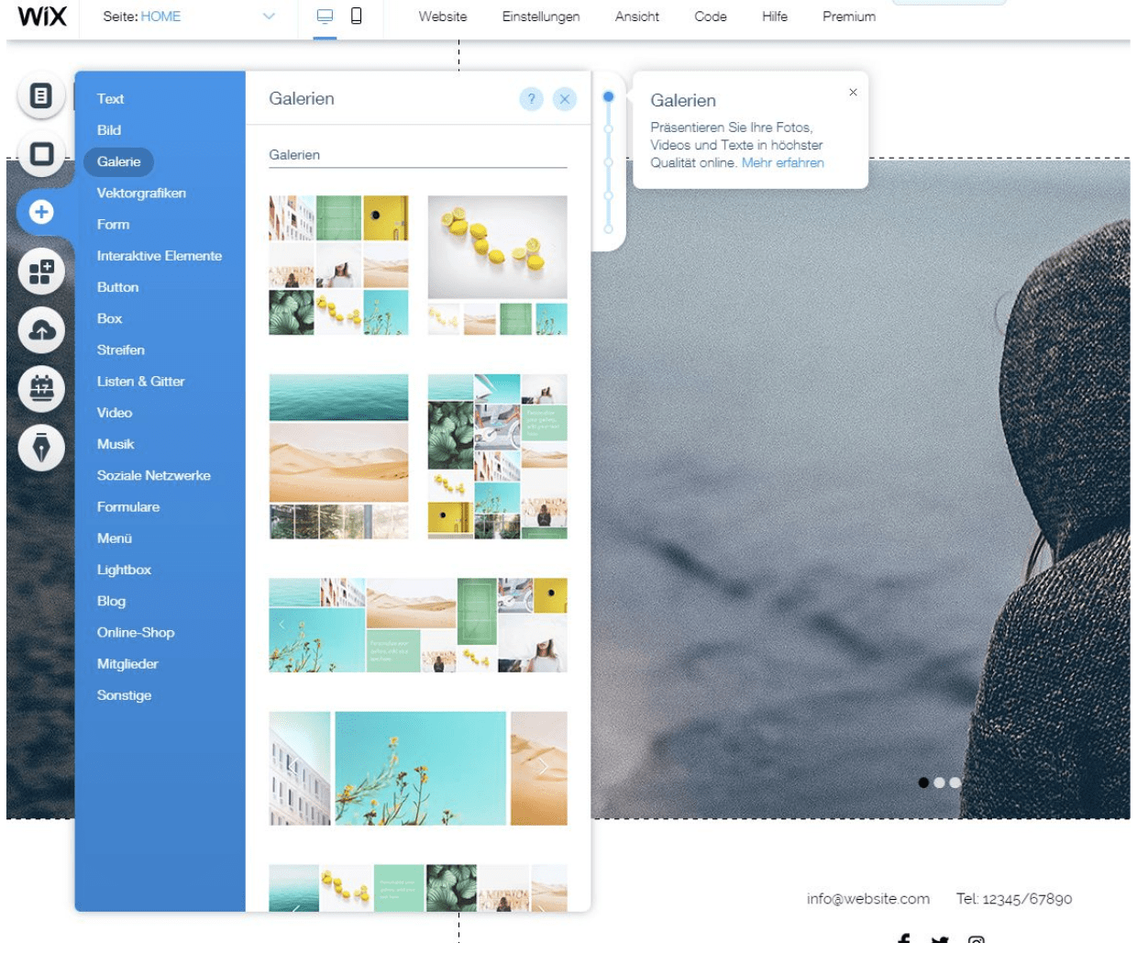This screenshot has height=954, width=1148.
Task: Open the Website menu
Action: 443,17
